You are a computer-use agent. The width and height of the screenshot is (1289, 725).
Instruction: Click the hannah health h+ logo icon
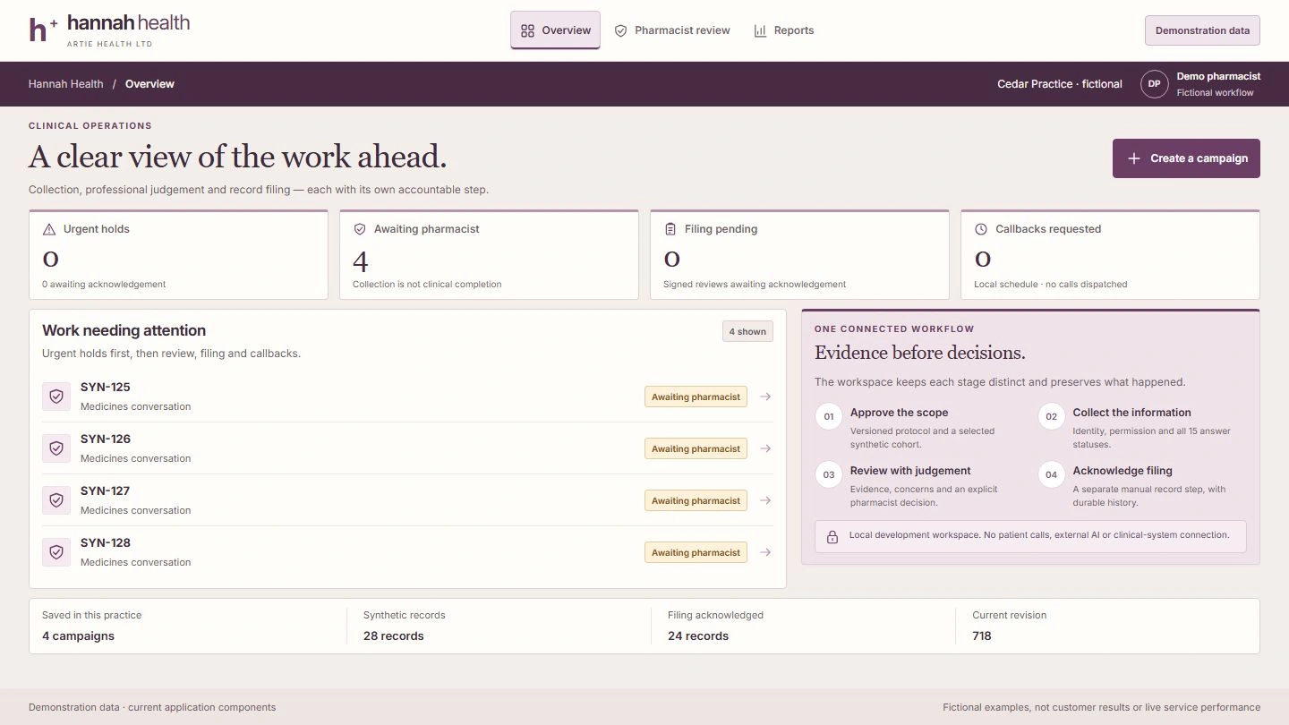(x=43, y=30)
